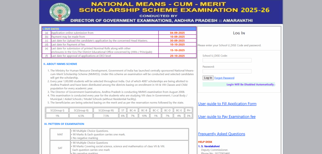Image resolution: width=322 pixels, height=154 pixels.
Task: Select the SAT row label in pattern table
Action: (60, 148)
